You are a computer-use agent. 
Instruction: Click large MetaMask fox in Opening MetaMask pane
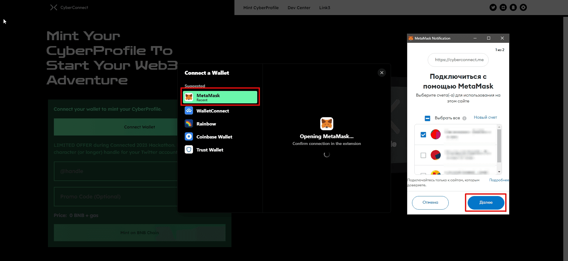[x=327, y=124]
